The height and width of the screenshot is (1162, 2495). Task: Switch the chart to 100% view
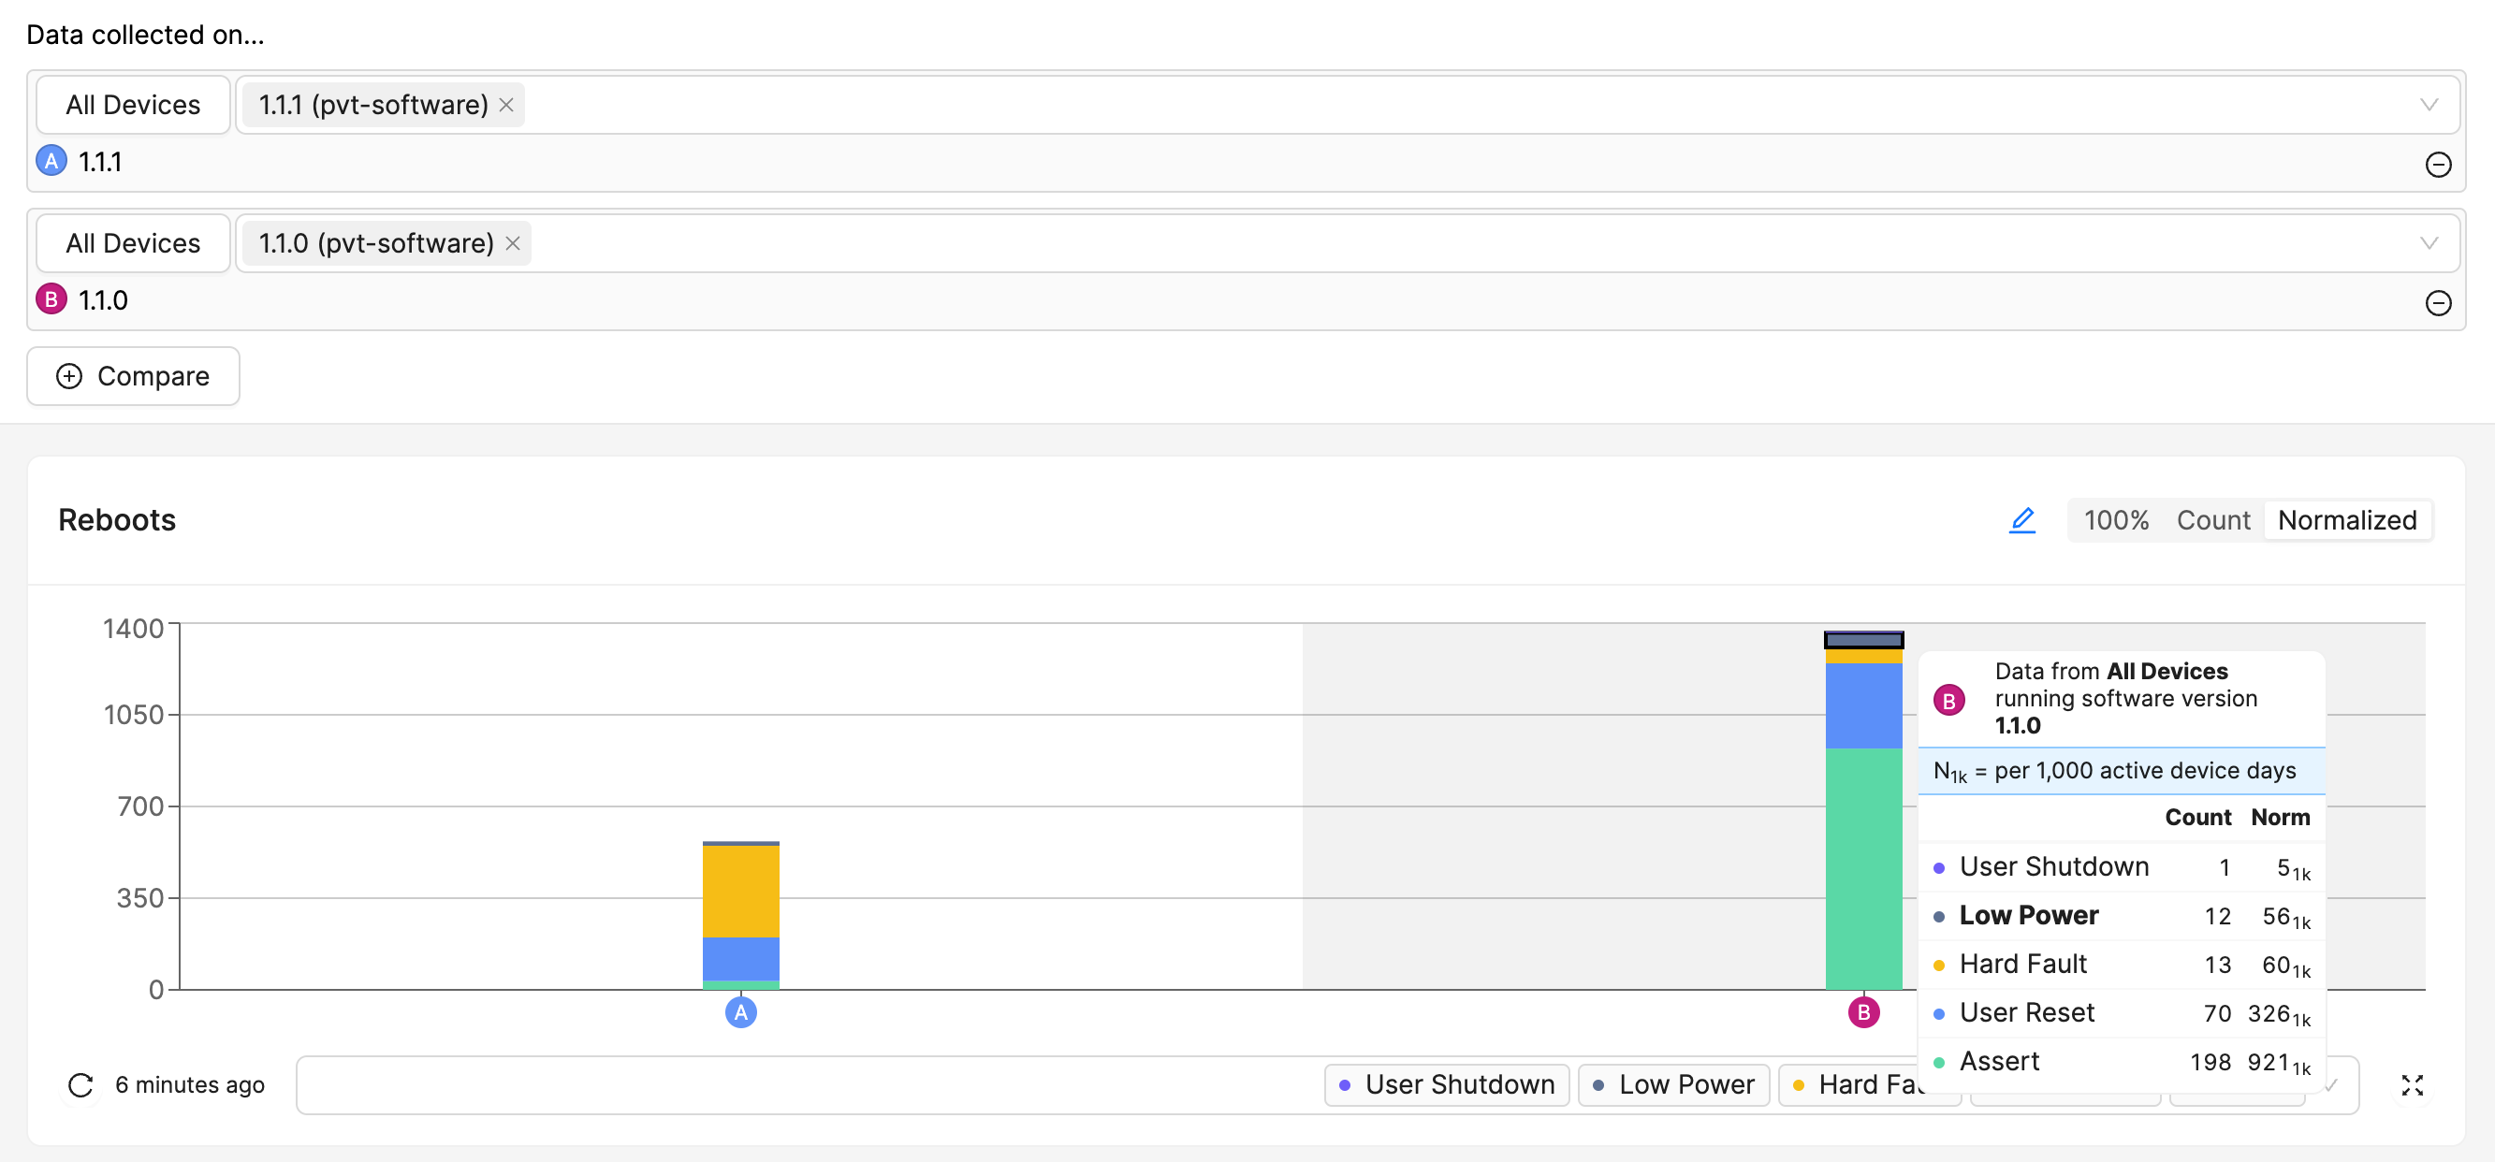(x=2116, y=520)
